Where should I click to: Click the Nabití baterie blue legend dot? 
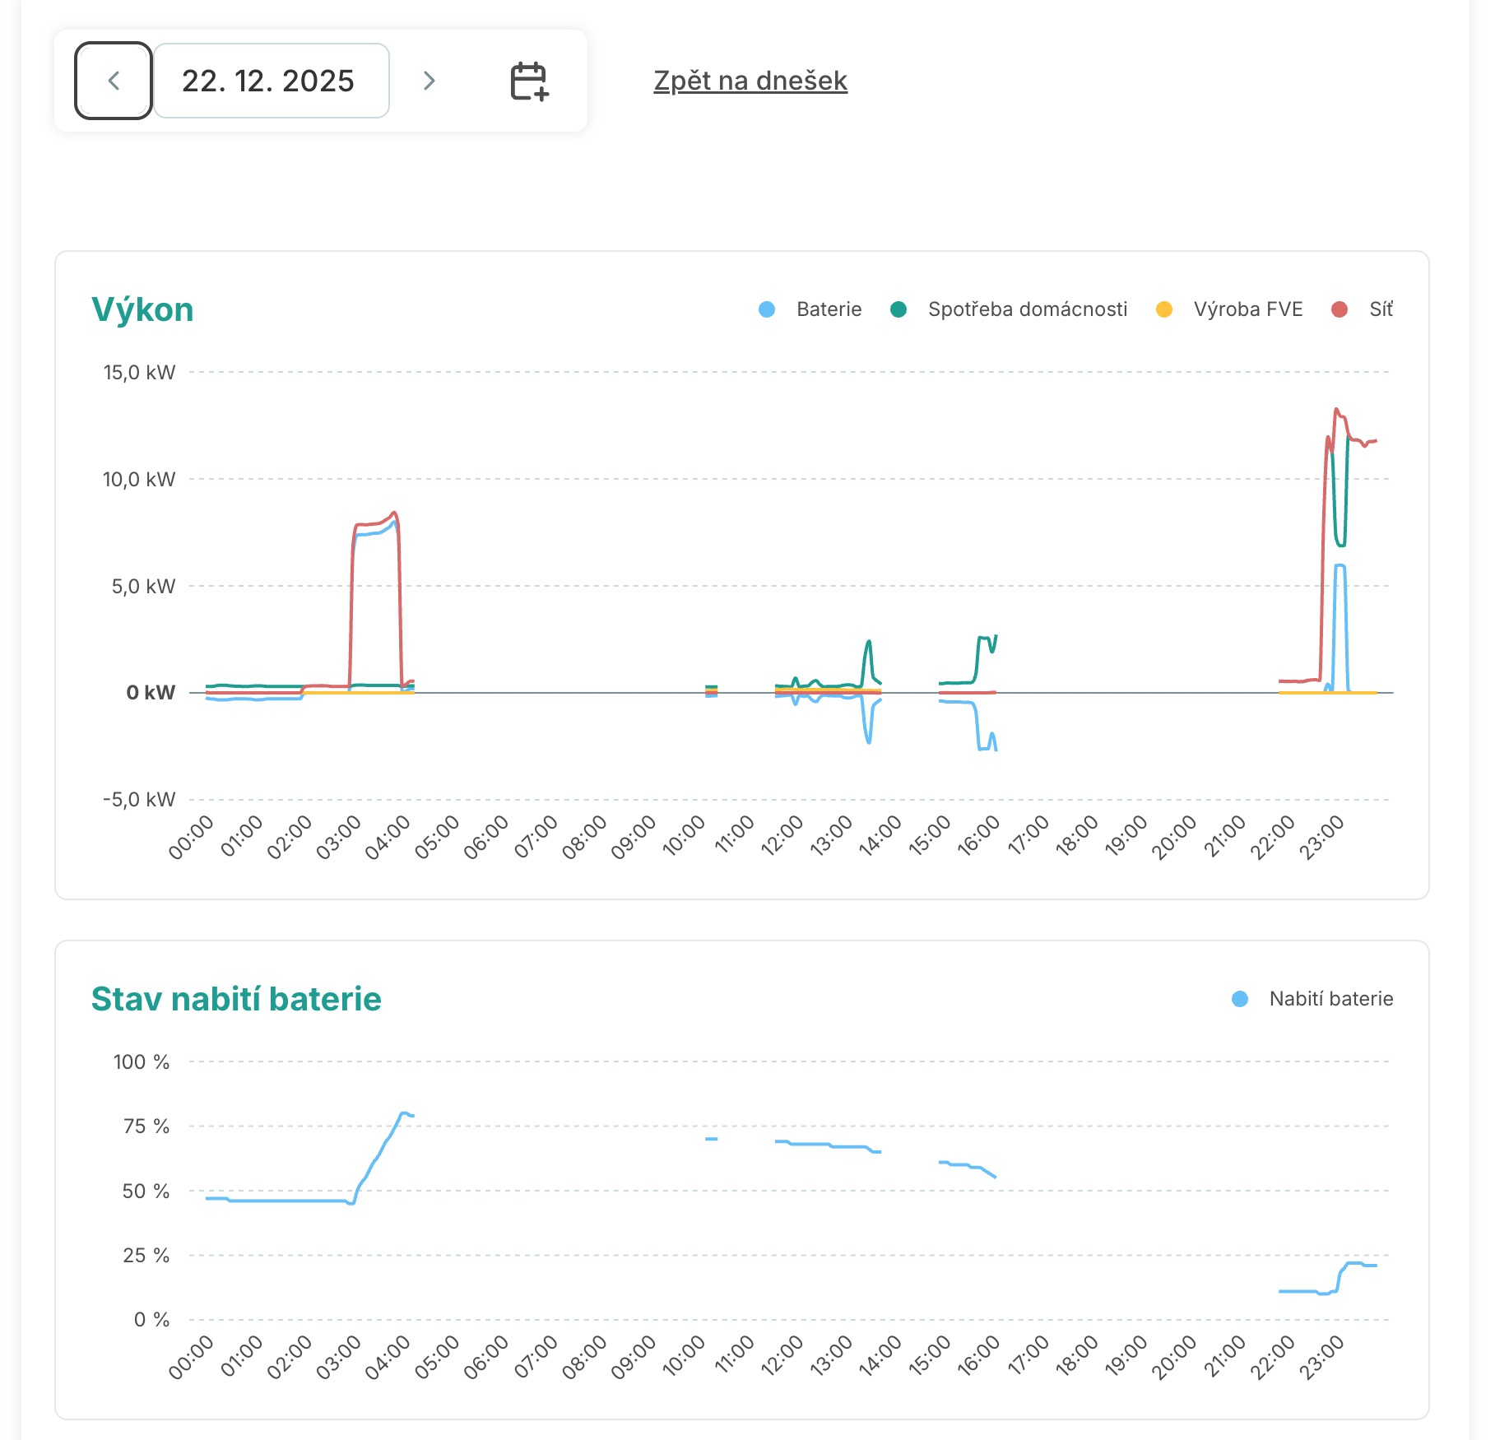(1239, 999)
